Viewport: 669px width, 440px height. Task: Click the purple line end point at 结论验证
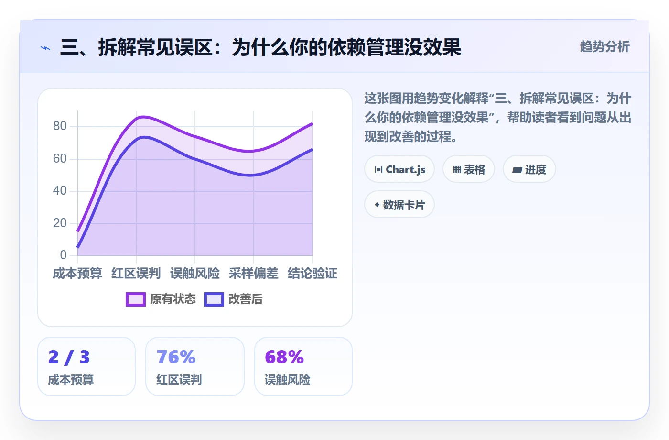click(x=312, y=124)
